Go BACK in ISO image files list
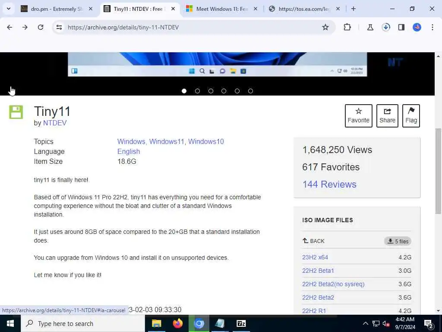Screen dimensions: 442x332 point(313,241)
